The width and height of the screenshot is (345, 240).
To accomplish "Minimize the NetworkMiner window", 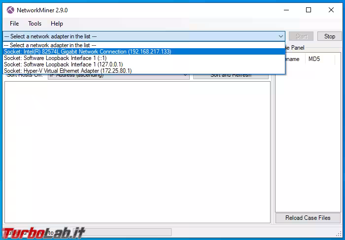I will [x=286, y=10].
